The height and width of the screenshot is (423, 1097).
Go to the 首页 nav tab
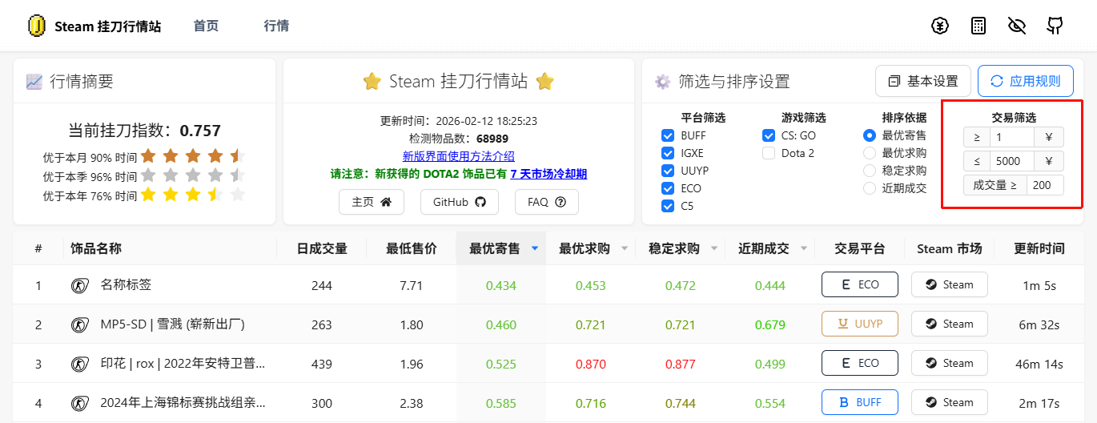pyautogui.click(x=206, y=26)
